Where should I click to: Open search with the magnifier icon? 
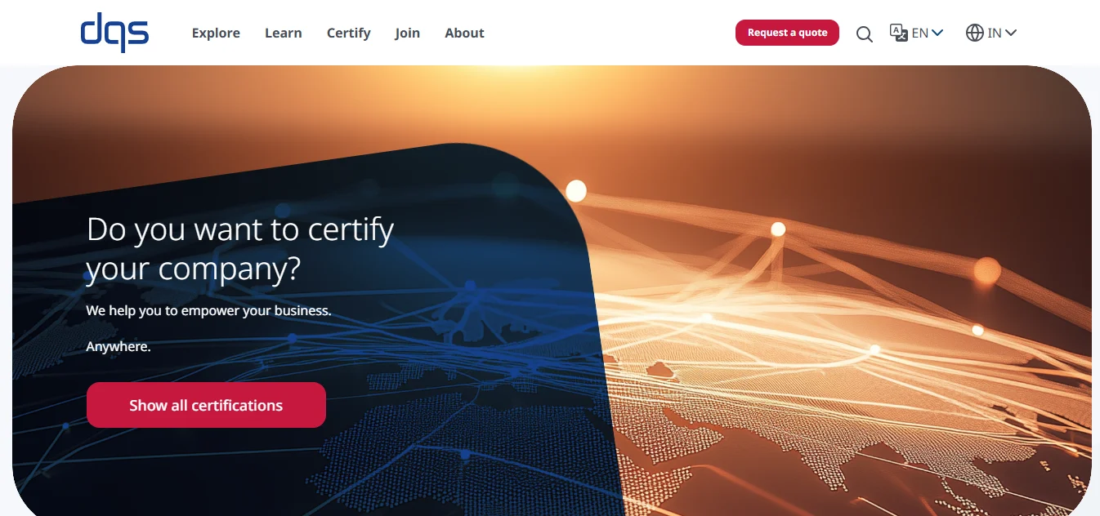click(864, 33)
